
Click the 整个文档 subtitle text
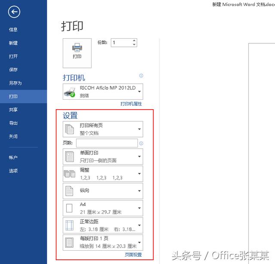point(89,133)
